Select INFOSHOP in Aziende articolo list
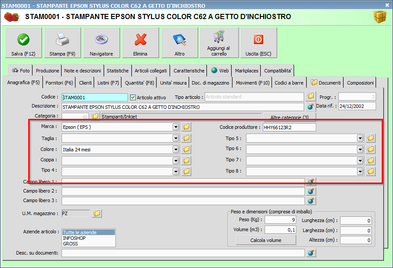Screen dimensions: 393x268 (88, 238)
